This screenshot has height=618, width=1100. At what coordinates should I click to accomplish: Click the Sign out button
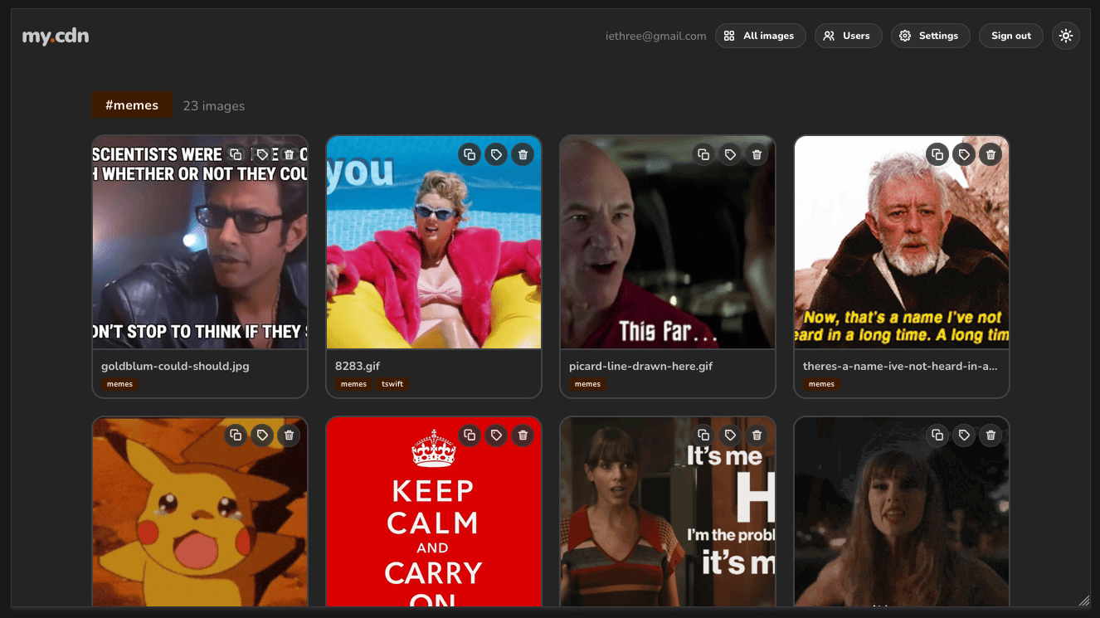1011,36
